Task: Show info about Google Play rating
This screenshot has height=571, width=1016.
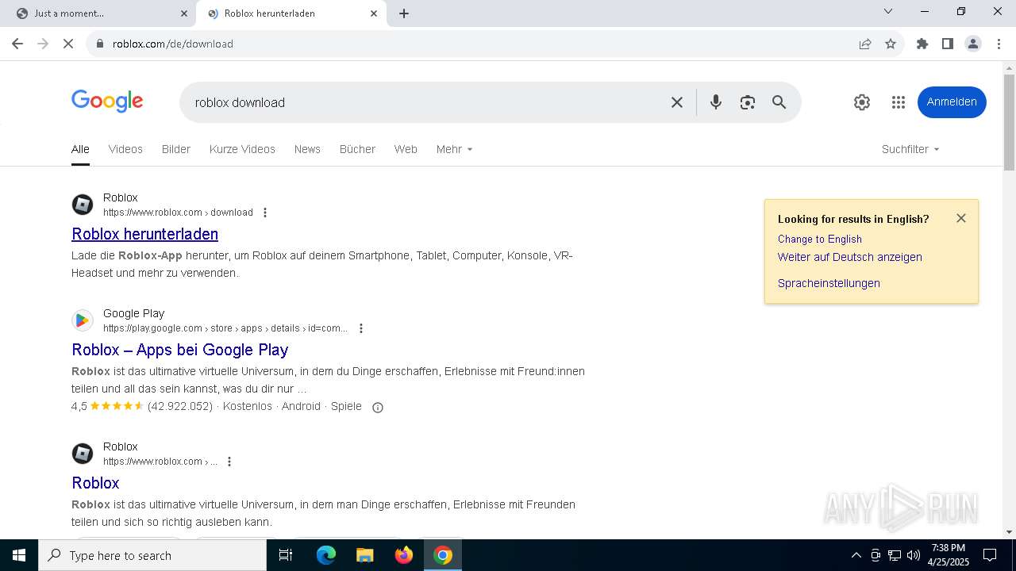Action: point(378,407)
